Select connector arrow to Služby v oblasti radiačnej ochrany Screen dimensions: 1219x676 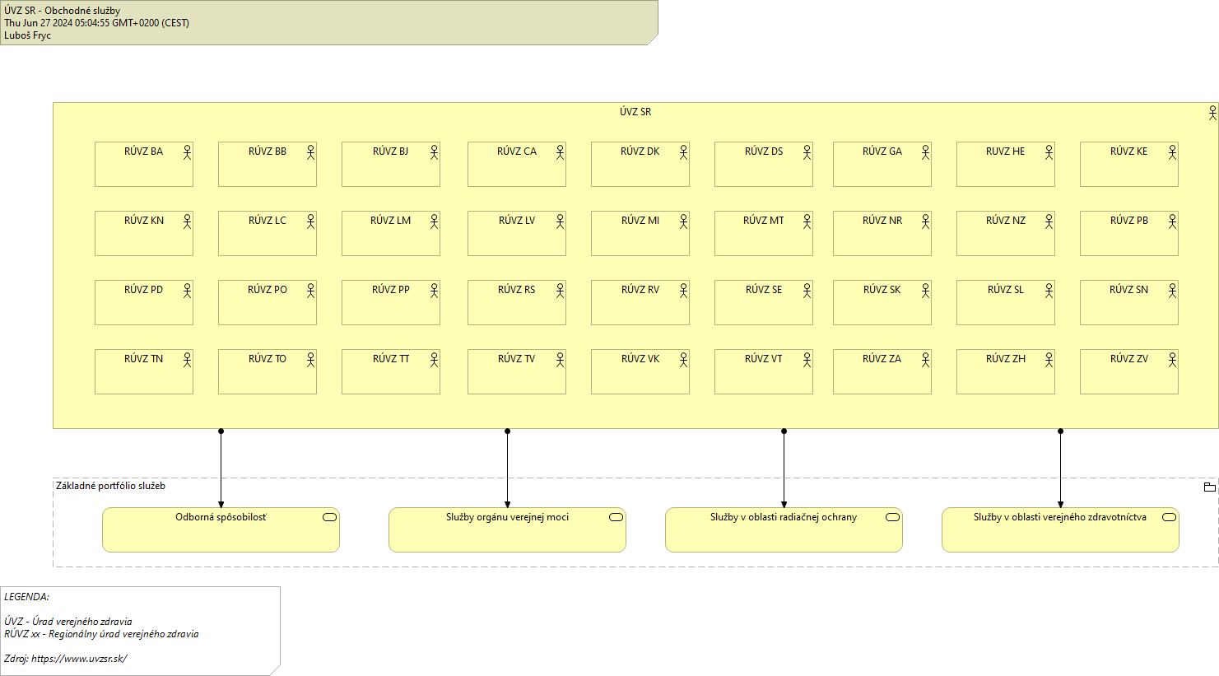784,469
